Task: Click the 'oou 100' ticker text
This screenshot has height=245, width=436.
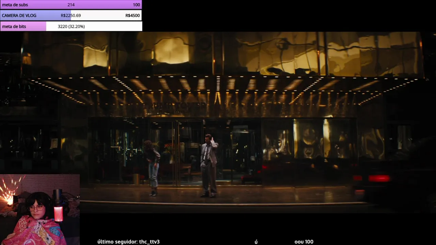Action: pos(304,242)
